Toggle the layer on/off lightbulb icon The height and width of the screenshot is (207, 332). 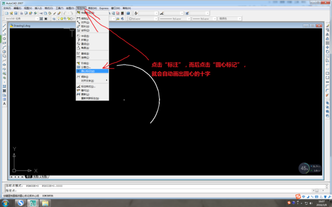(x=59, y=19)
